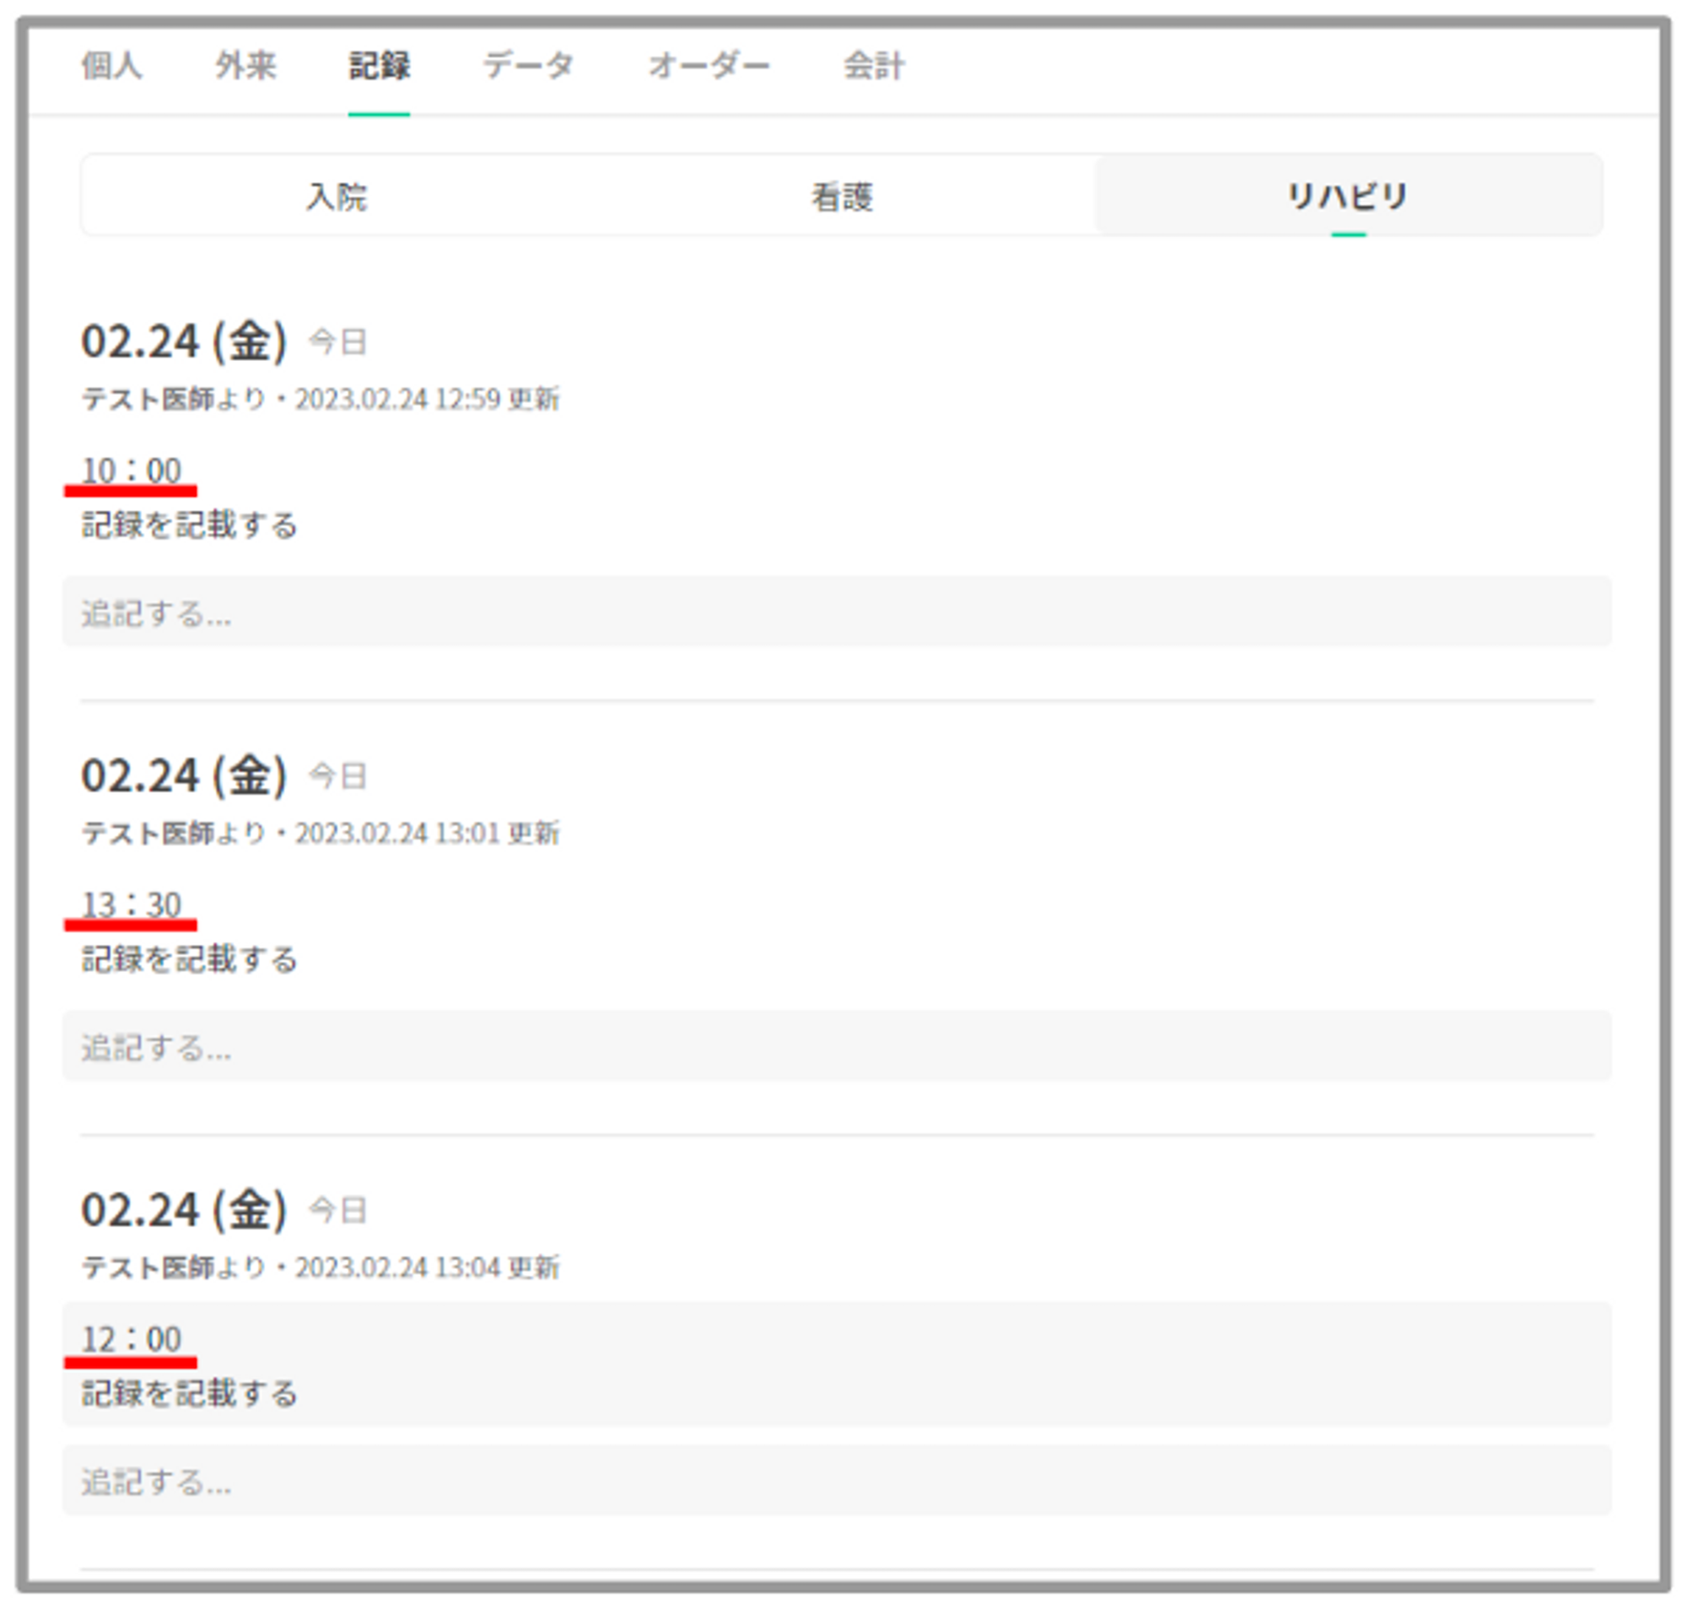
Task: Click the 追記する field below the 13:30 record
Action: tap(837, 1046)
